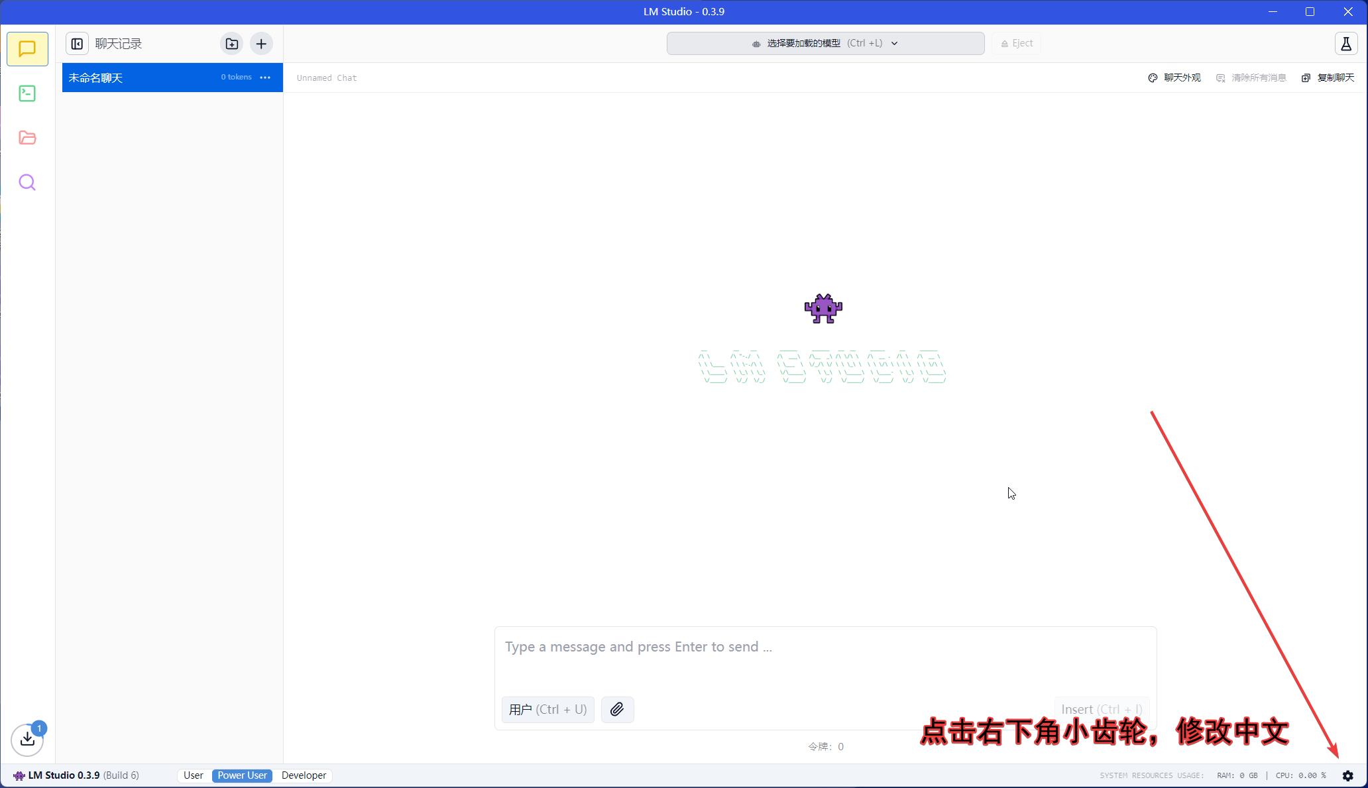The width and height of the screenshot is (1368, 788).
Task: Click the RAM: 0 GB status entry
Action: pos(1237,775)
